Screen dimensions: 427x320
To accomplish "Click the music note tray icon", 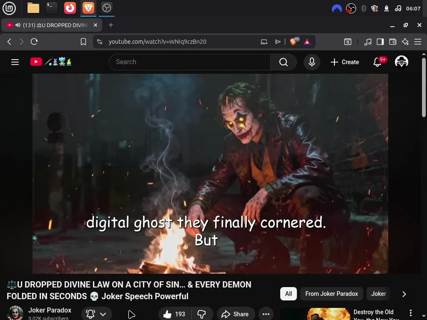I will [398, 9].
